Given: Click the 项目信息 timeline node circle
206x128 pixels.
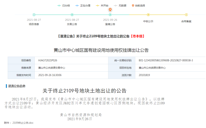Looking at the screenshot, I should tap(34, 15).
